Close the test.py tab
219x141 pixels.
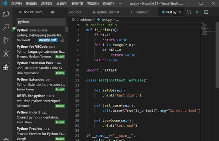[x=180, y=12]
